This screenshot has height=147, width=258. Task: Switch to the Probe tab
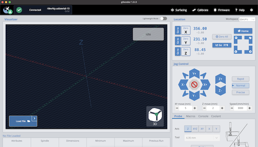point(178,116)
